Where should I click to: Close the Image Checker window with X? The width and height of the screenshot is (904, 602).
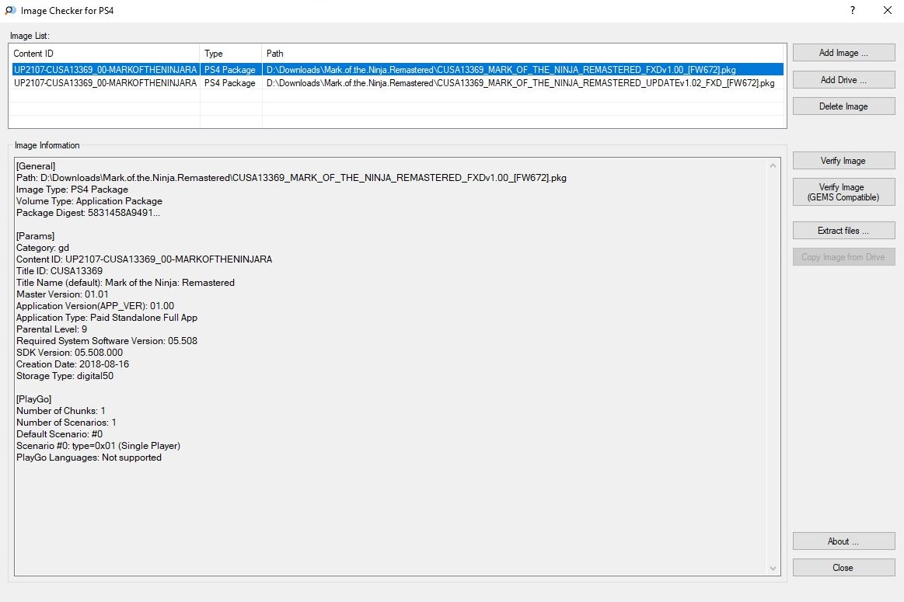[x=888, y=10]
